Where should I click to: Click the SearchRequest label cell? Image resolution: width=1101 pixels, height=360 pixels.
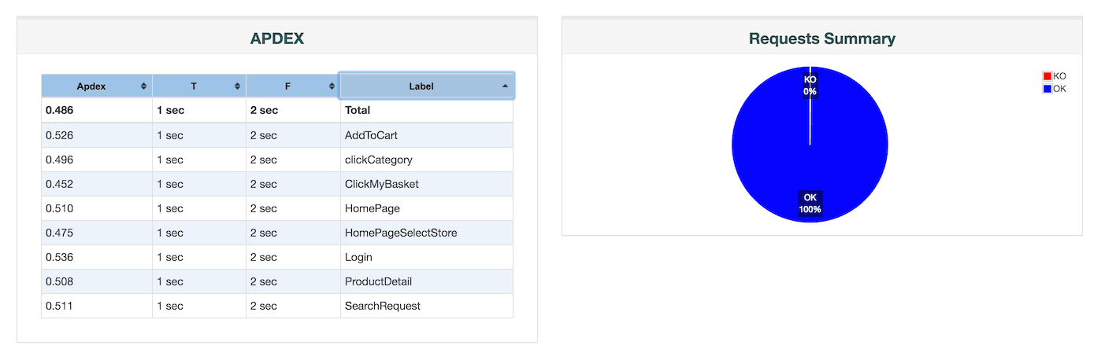[382, 306]
